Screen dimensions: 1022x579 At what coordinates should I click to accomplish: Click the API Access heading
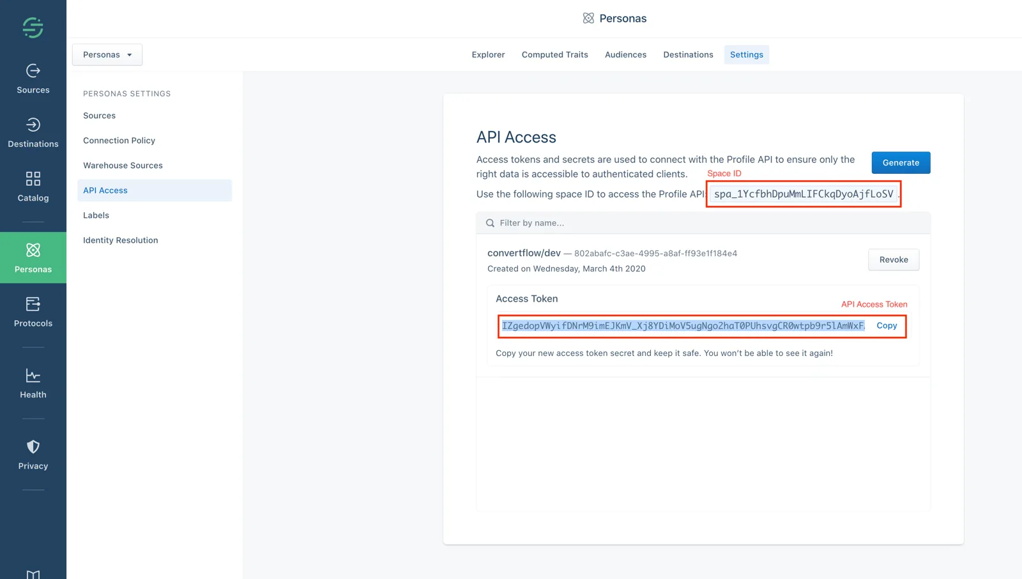click(x=516, y=137)
